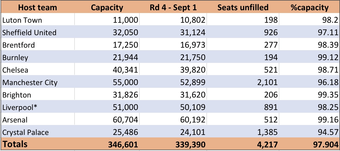
Task: Click the Liverpool* cell
Action: point(37,108)
